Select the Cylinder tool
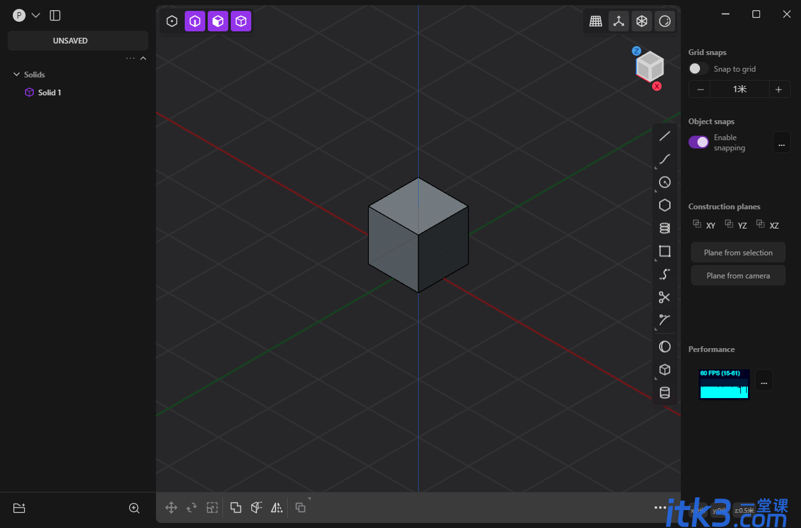Image resolution: width=801 pixels, height=528 pixels. coord(665,393)
